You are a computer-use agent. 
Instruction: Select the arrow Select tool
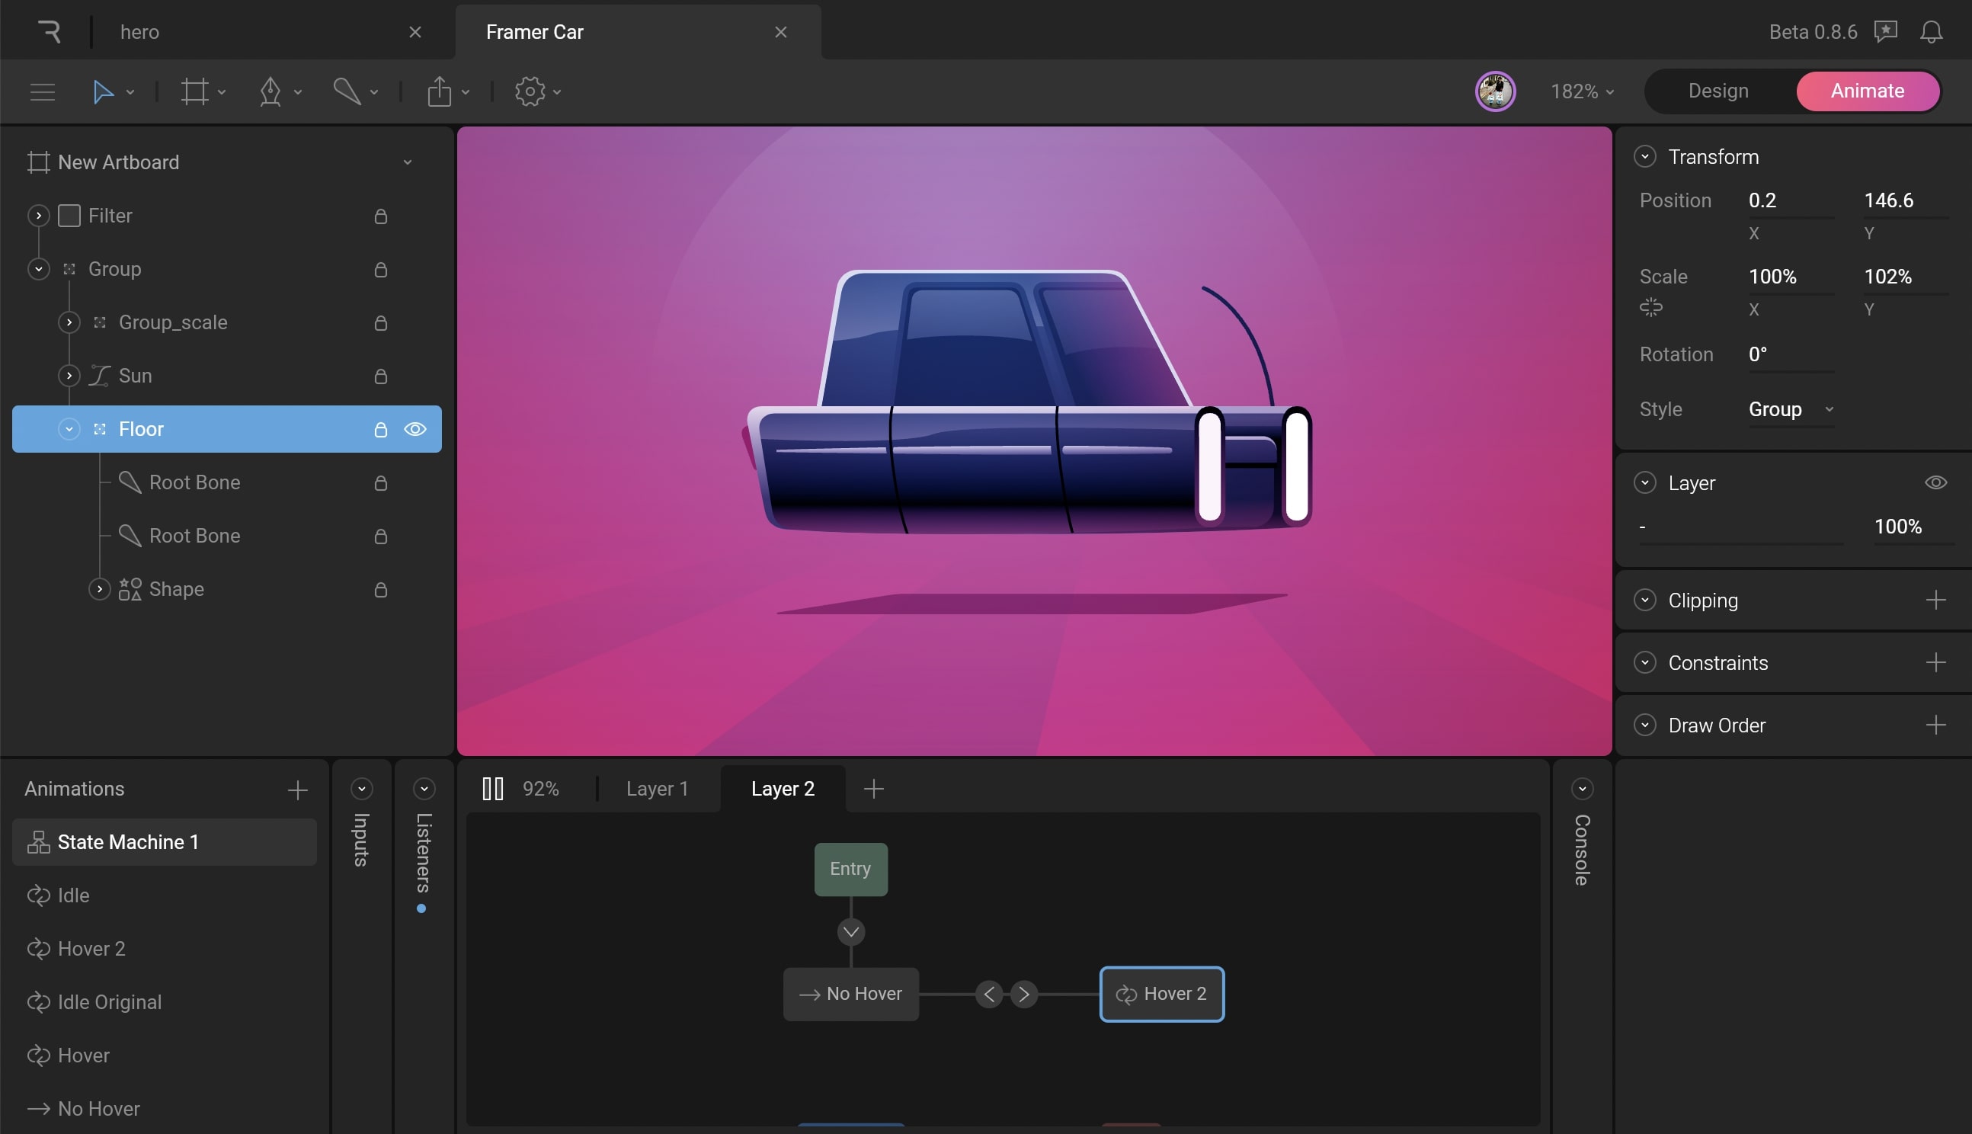[104, 92]
